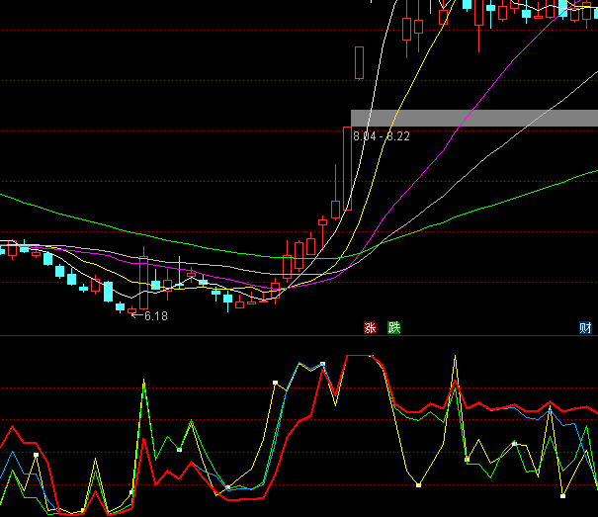
Task: Click the green 跌 icon
Action: point(394,327)
